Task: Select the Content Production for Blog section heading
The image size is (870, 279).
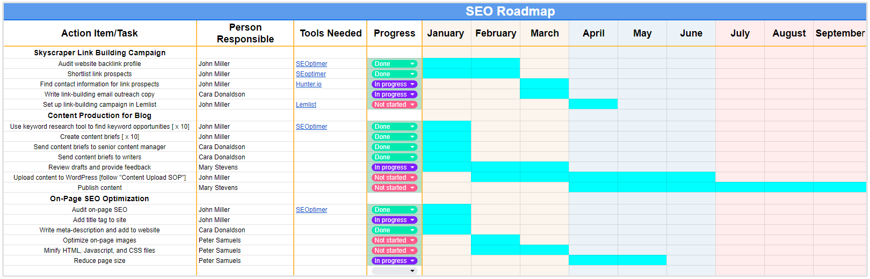Action: point(100,115)
